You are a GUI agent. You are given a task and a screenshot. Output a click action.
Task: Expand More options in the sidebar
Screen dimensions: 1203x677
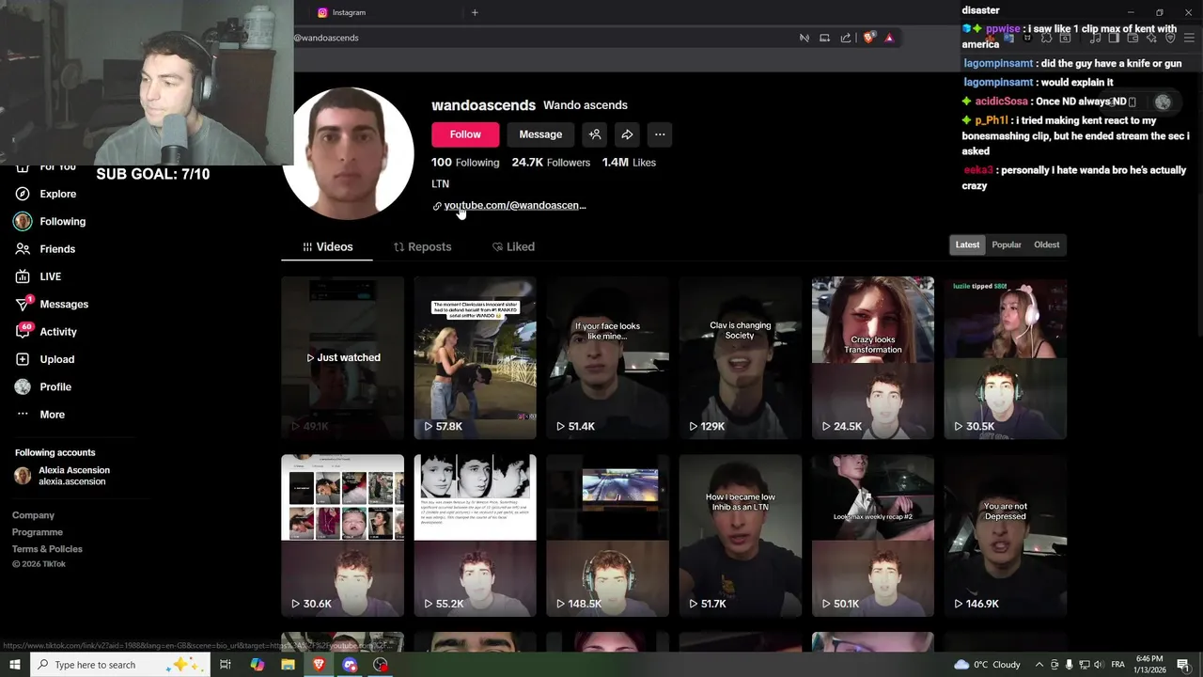click(x=39, y=415)
